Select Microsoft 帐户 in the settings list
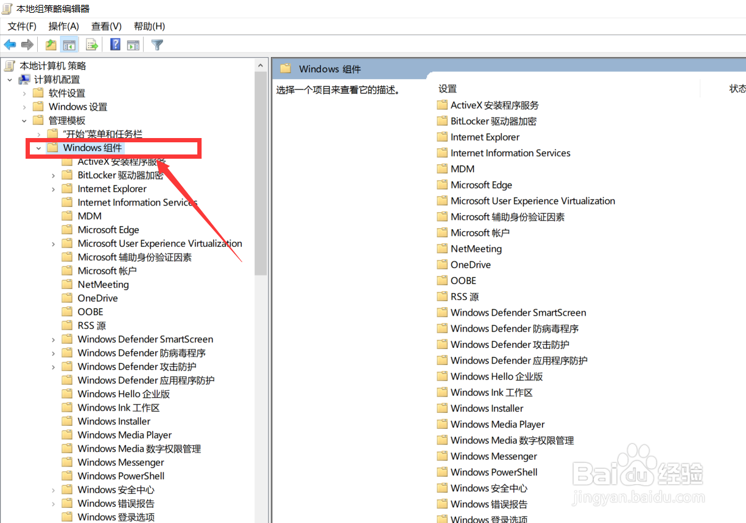Viewport: 746px width, 523px height. pos(480,233)
